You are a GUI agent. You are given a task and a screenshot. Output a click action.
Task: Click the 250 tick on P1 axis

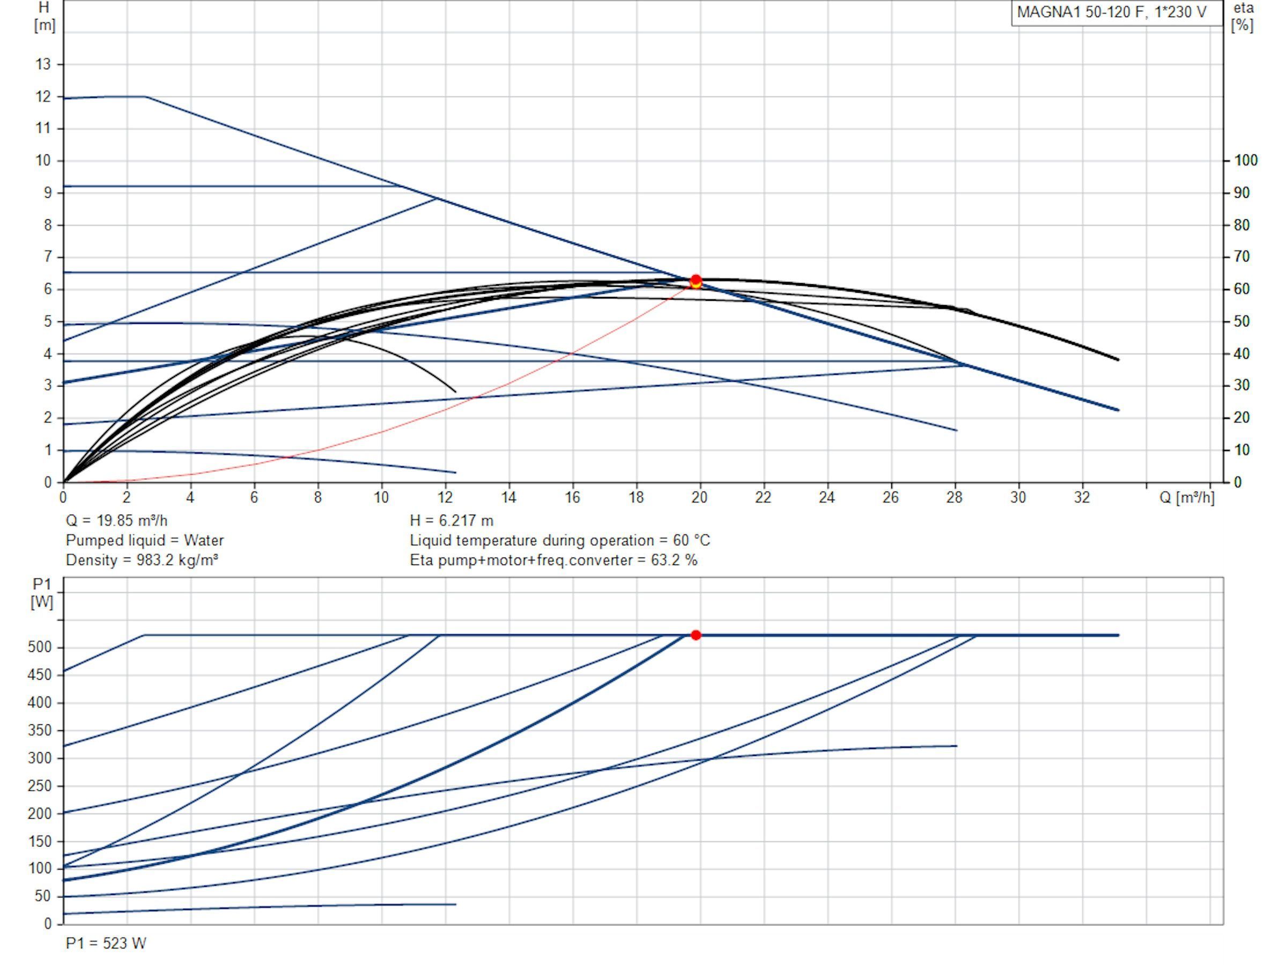tap(39, 785)
